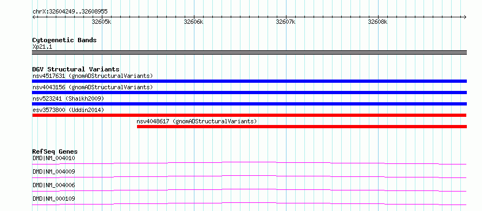Screen dimensions: 482x211
Task: Click the magenta line for DMD|NM_004009
Action: [249, 176]
